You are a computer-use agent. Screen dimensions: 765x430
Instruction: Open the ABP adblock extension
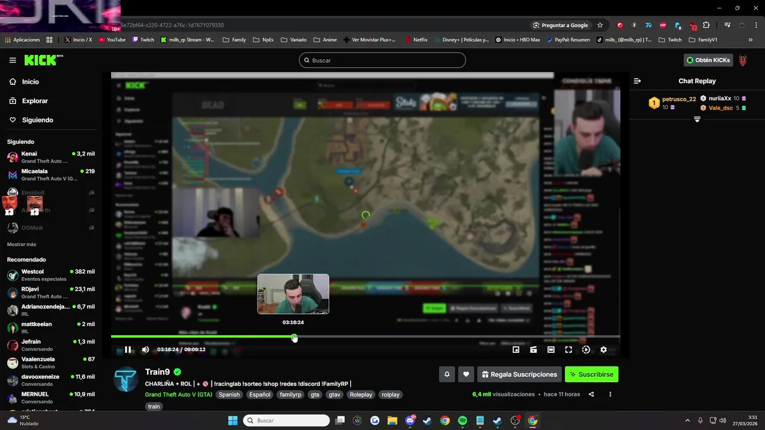663,25
